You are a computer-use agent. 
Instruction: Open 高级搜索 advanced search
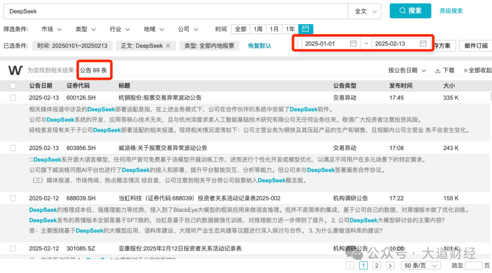tap(451, 10)
